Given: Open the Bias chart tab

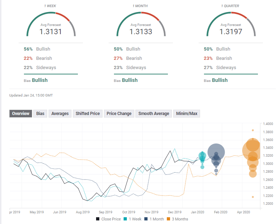Looking at the screenshot, I should (40, 114).
